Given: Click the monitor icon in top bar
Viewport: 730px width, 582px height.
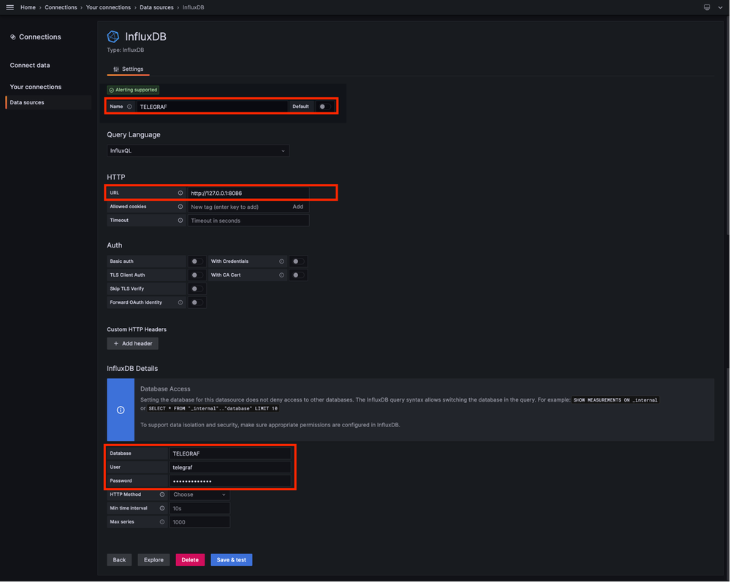Looking at the screenshot, I should [707, 7].
